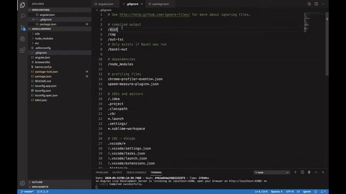
Task: Open the terminal selector dropdown '1: node'
Action: pyautogui.click(x=271, y=172)
